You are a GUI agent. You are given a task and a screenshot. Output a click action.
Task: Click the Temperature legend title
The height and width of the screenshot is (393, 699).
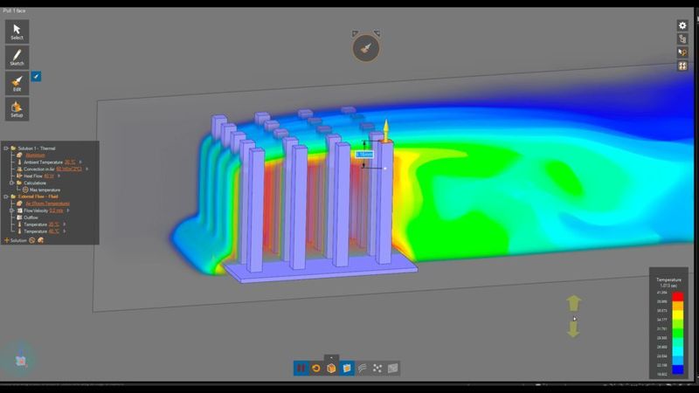click(x=668, y=279)
